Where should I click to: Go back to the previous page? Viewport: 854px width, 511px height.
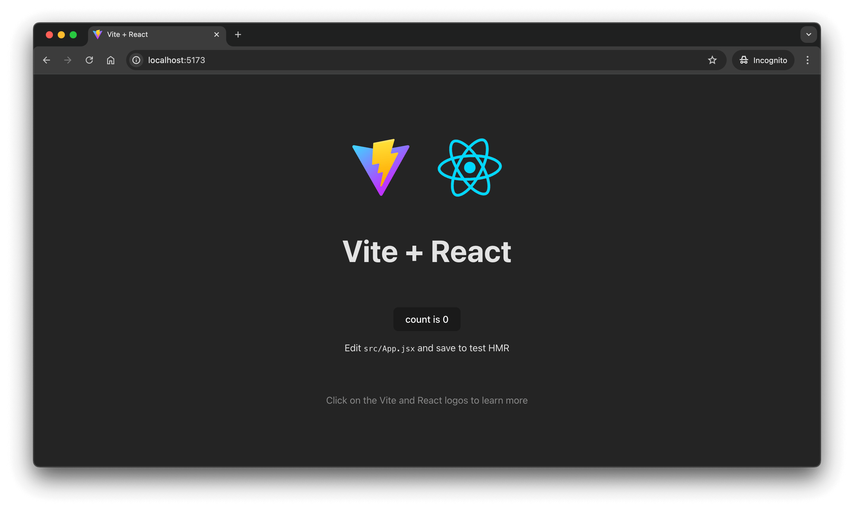(x=46, y=60)
